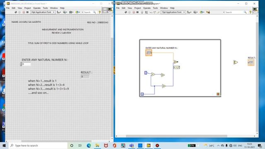Toggle Retain Wire Values button
Image resolution: width=265 pixels, height=149 pixels.
(146, 12)
